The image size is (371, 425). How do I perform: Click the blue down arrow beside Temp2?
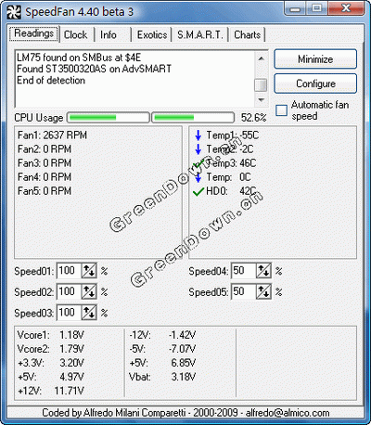198,149
